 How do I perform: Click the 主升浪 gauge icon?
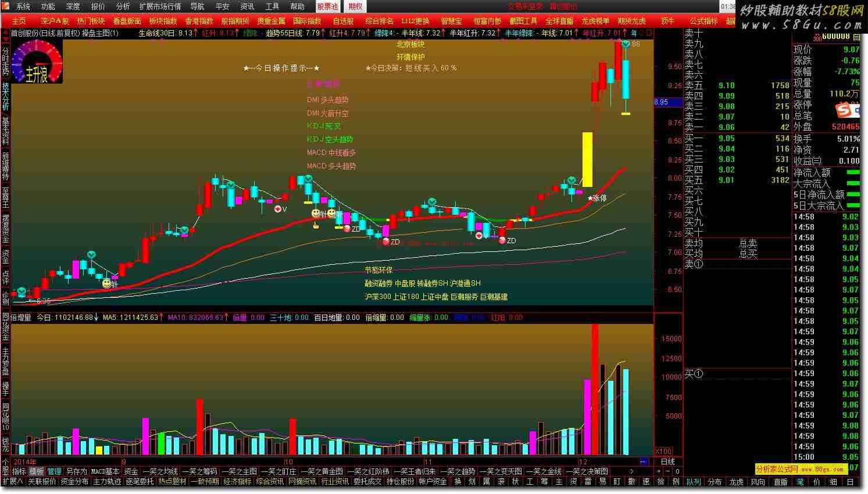(37, 62)
